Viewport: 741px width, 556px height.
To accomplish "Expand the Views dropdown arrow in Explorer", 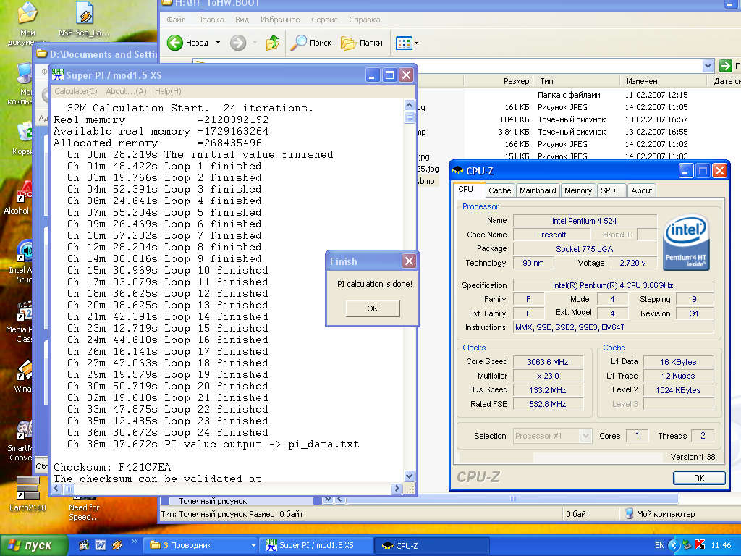I will click(x=416, y=43).
